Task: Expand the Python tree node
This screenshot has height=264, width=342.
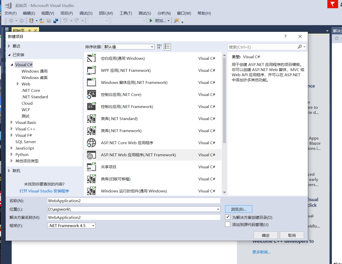Action: pos(12,154)
